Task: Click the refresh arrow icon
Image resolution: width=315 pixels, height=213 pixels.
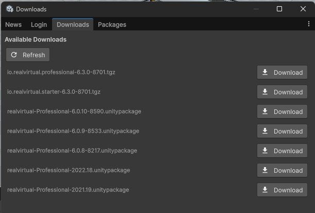Action: click(x=14, y=55)
